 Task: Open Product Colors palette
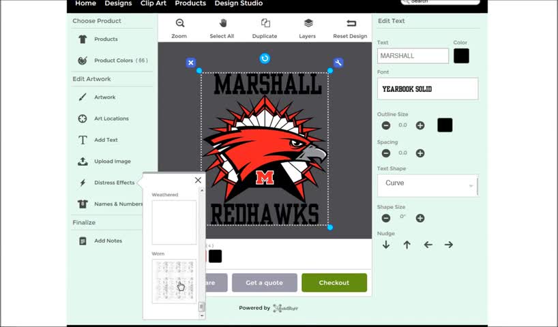point(113,61)
